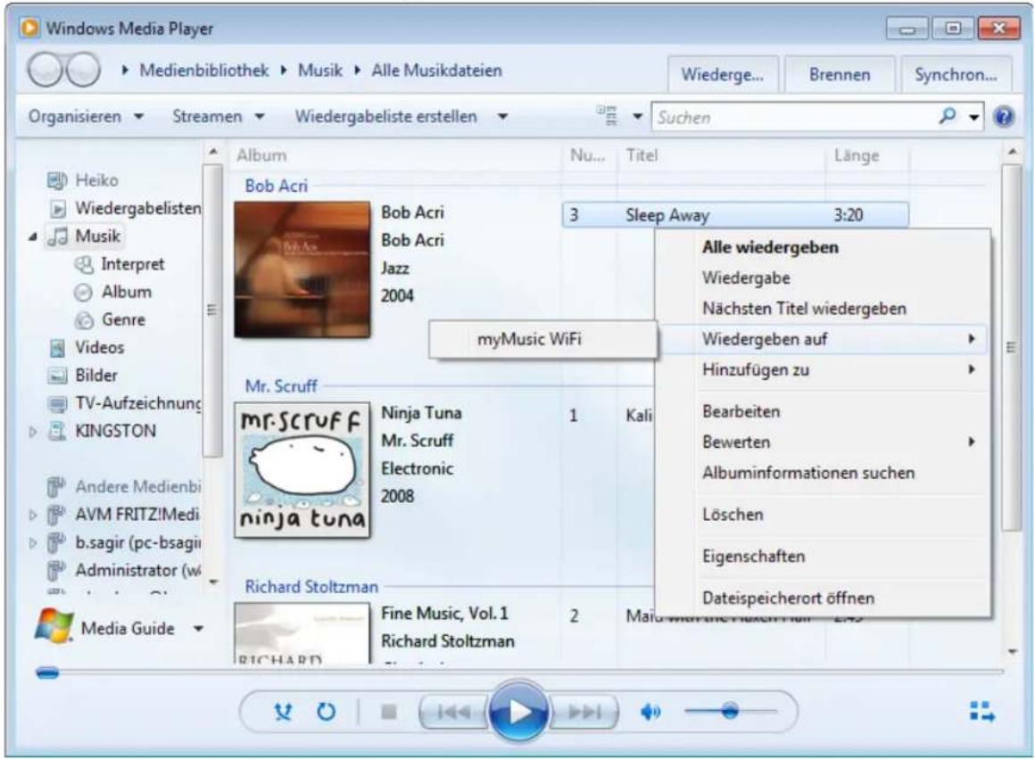Skip to the previous track
1034x759 pixels.
(x=454, y=713)
